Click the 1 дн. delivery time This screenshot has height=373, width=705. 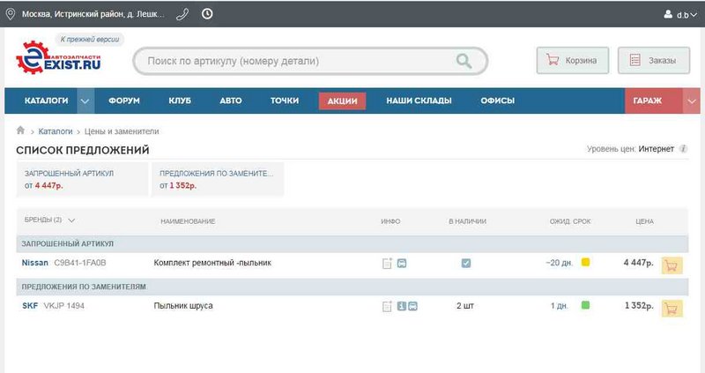point(560,306)
